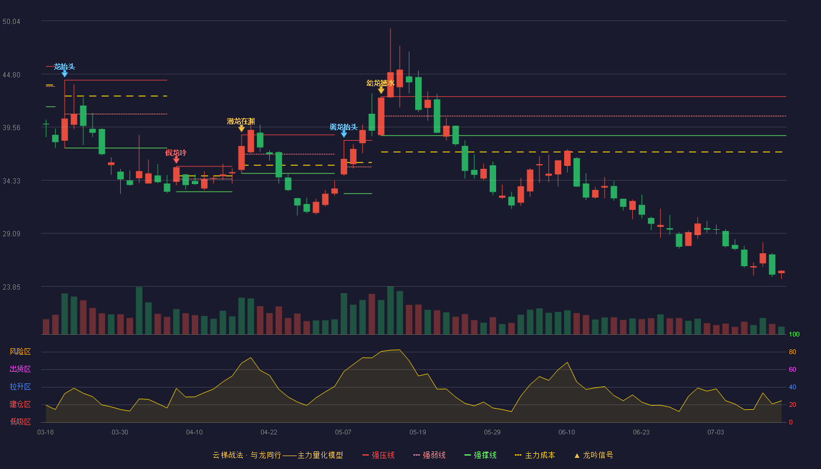Click the 39.56 price axis label
Image resolution: width=821 pixels, height=469 pixels.
(x=11, y=128)
